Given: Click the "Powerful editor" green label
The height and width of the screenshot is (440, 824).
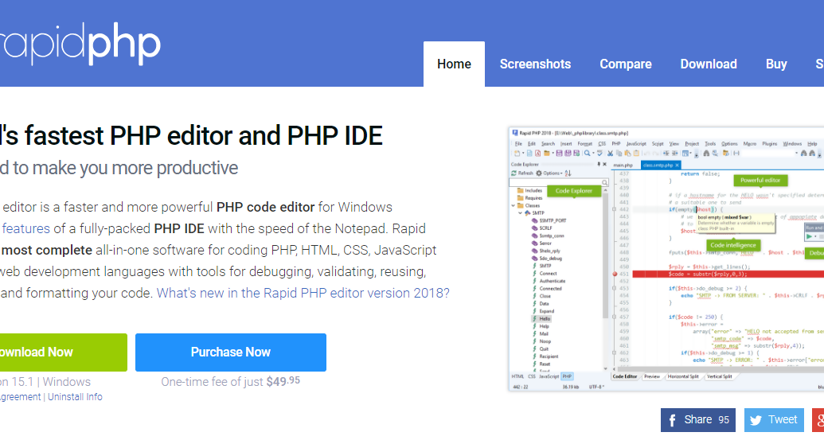Looking at the screenshot, I should point(760,180).
